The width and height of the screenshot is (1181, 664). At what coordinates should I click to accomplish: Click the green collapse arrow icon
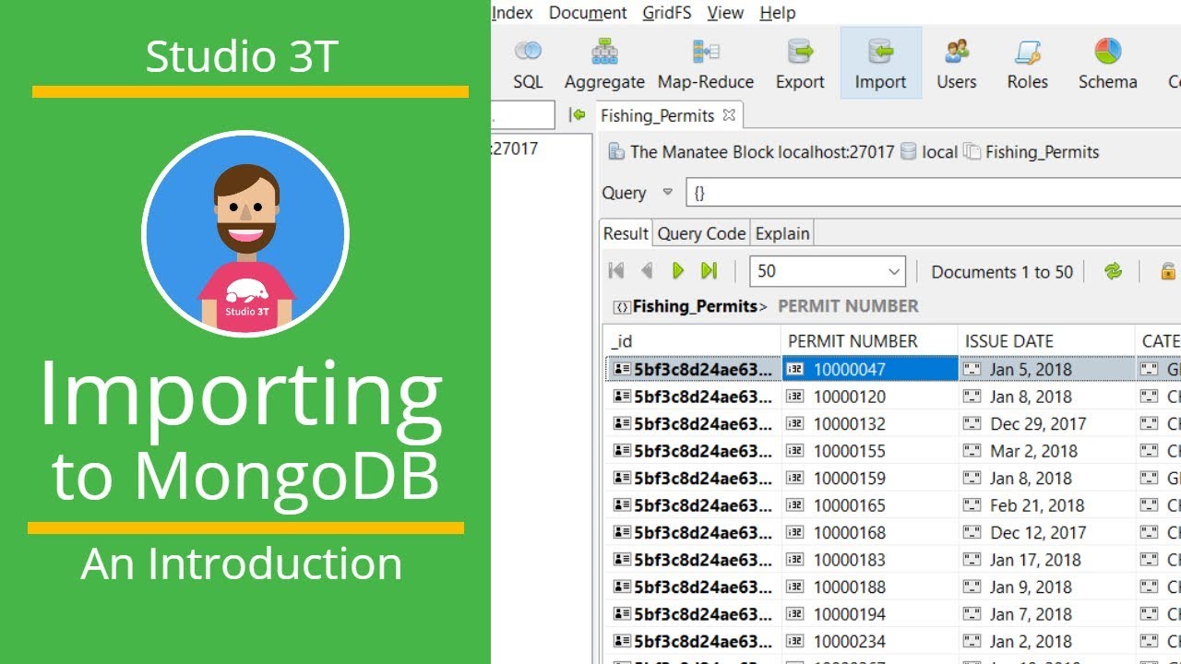coord(578,115)
